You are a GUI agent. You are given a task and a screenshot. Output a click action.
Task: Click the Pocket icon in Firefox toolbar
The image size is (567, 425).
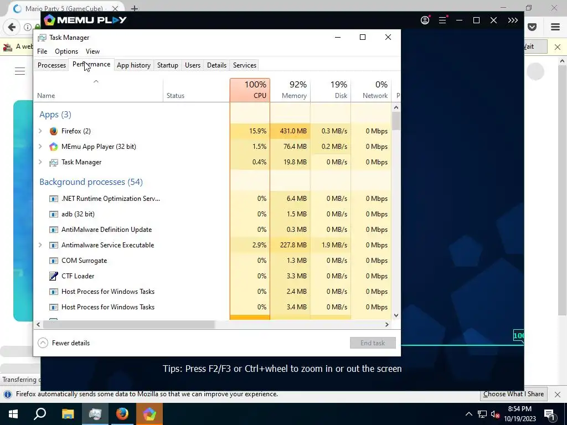(532, 27)
